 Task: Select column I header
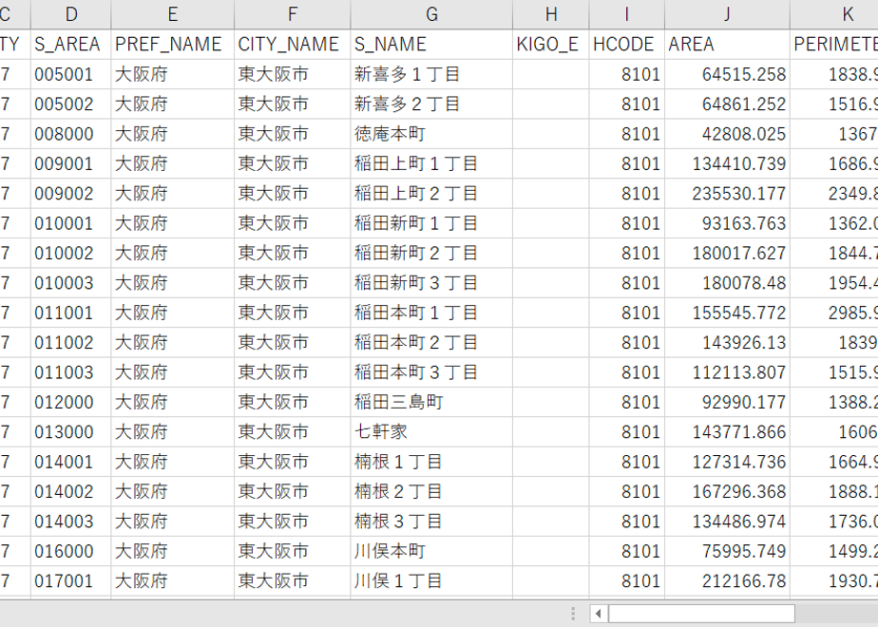point(627,14)
